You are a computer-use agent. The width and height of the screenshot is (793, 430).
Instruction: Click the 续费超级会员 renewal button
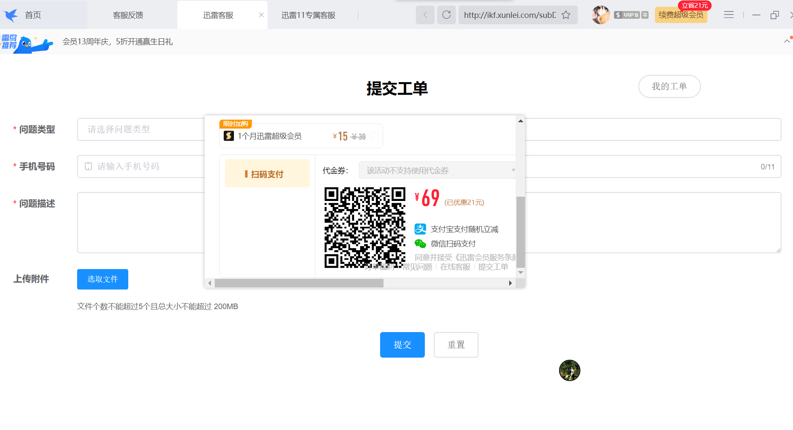[x=681, y=14]
